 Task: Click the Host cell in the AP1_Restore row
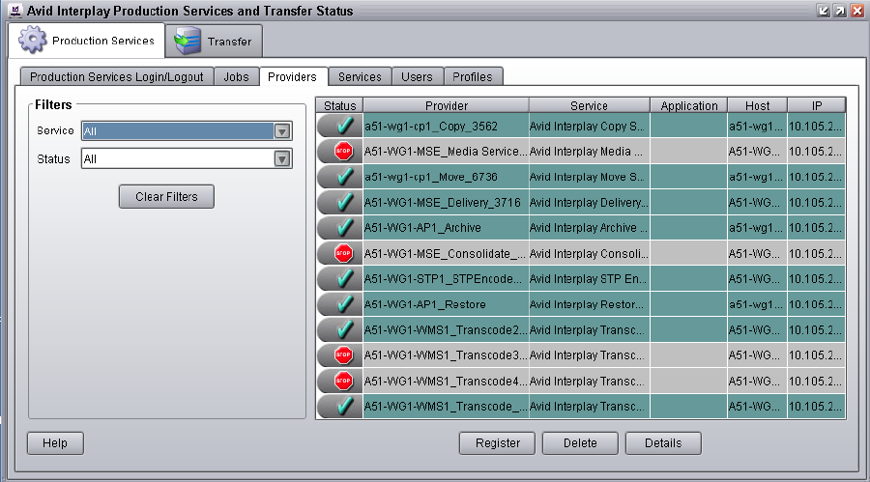[x=757, y=304]
